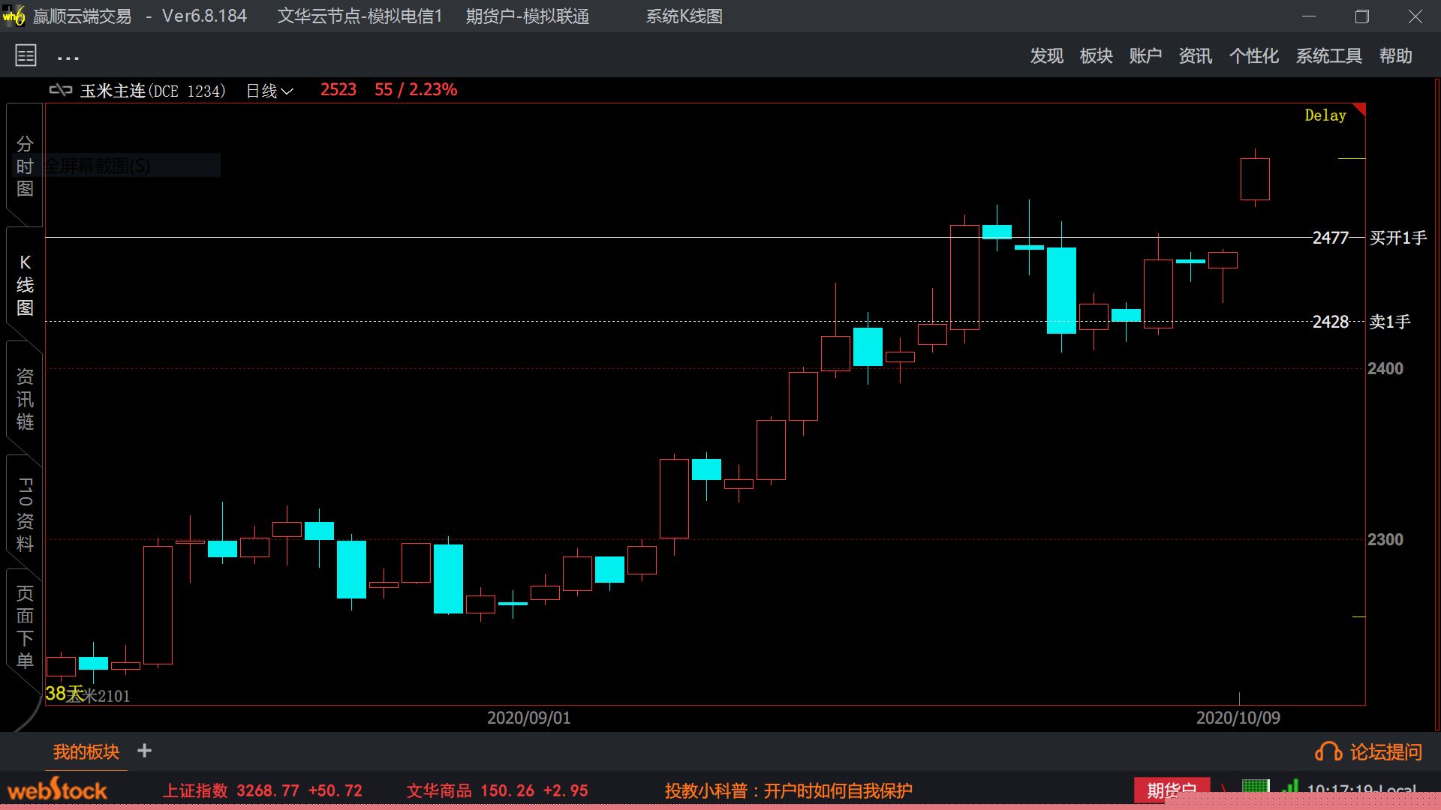Click the headset icon for 论坛提问

click(1328, 751)
